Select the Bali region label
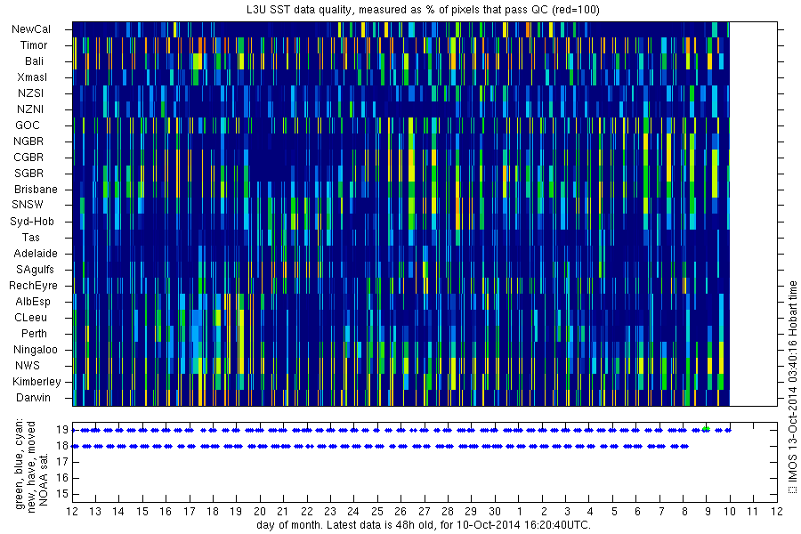The image size is (801, 534). [x=34, y=61]
